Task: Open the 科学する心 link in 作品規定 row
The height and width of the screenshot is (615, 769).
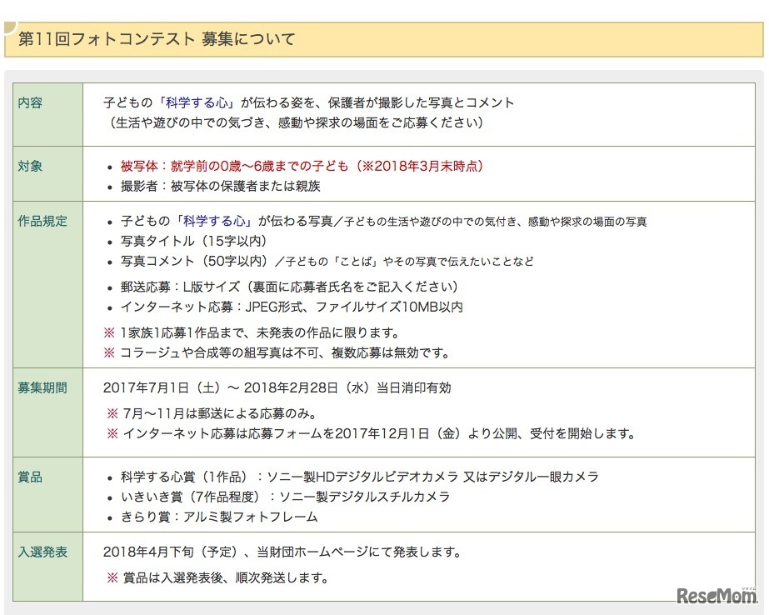Action: point(214,221)
